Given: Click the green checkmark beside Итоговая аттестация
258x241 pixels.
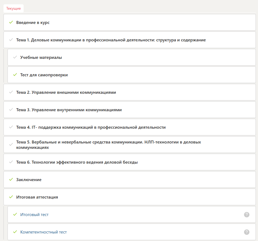Looking at the screenshot, I should click(11, 197).
